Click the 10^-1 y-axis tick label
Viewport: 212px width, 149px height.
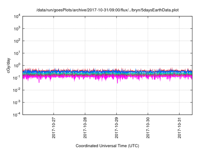click(17, 78)
